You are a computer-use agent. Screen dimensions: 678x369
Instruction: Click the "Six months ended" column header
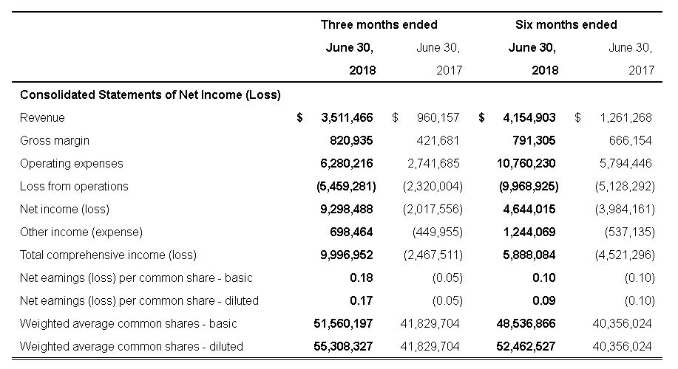coord(566,24)
